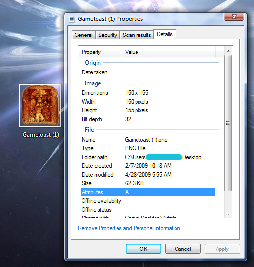Click the vertical scrollbar thumb
This screenshot has height=267, width=254.
click(228, 123)
